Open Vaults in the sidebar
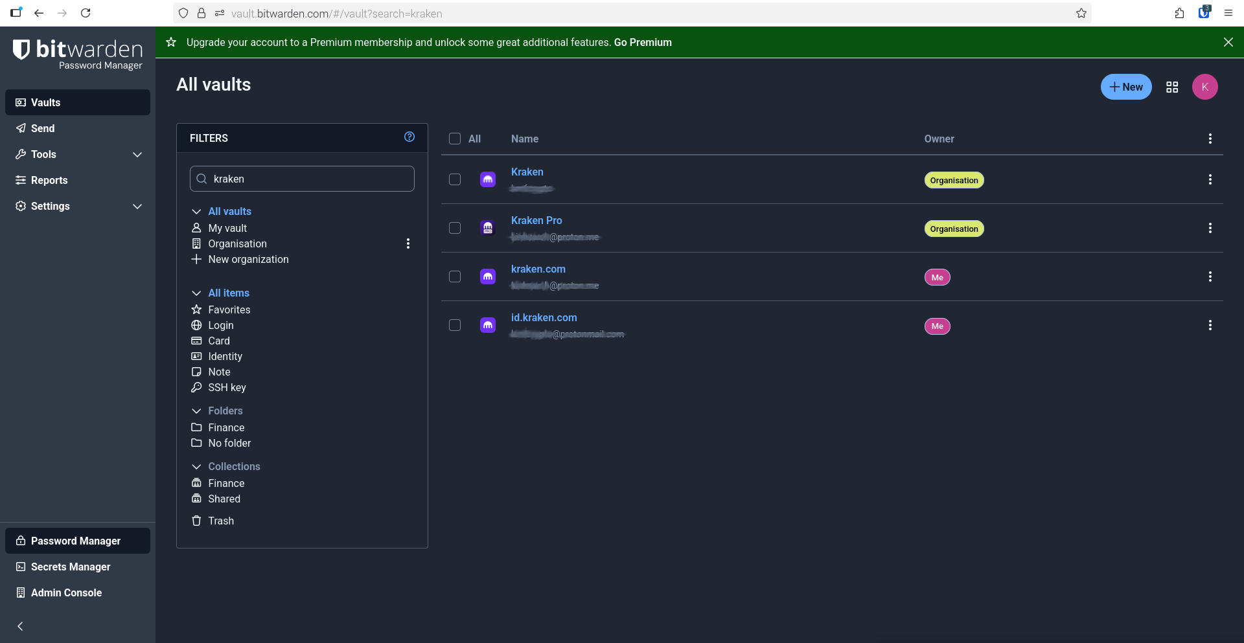 [78, 102]
